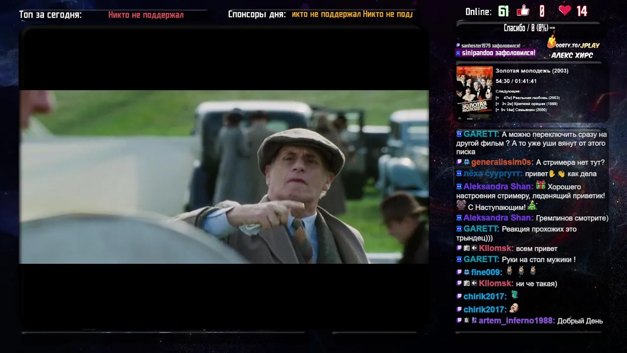Open Kllomsk username beside 'всем привет'
Viewport: 627px width, 353px height.
click(496, 249)
